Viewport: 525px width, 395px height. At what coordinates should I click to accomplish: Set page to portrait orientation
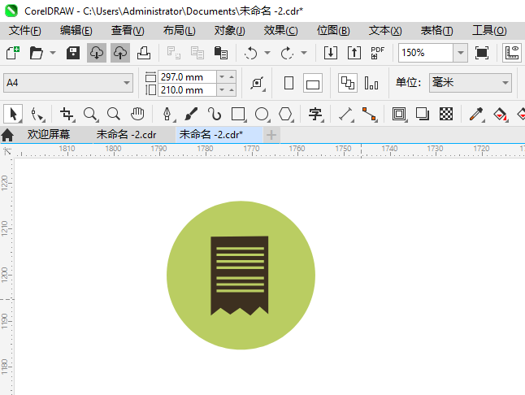[289, 83]
